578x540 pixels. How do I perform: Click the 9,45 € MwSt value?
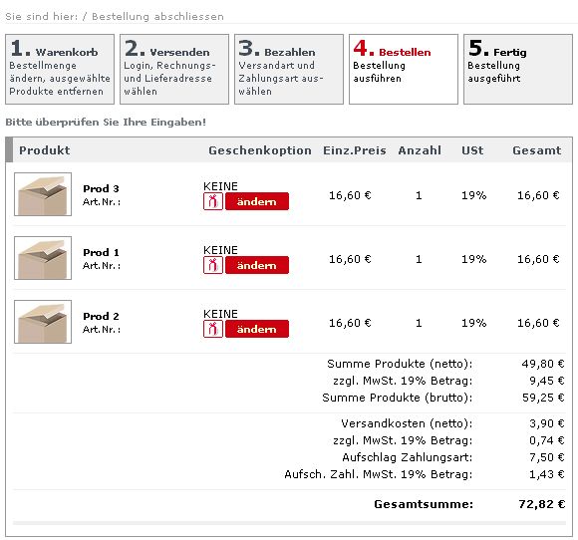[x=547, y=381]
